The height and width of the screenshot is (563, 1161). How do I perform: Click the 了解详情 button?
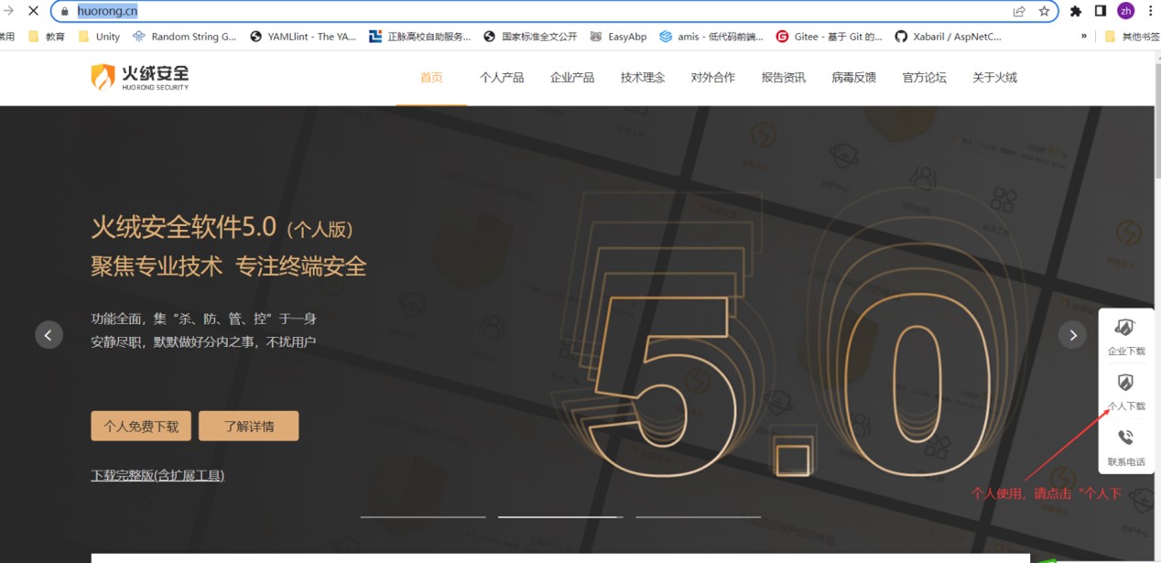pyautogui.click(x=248, y=426)
